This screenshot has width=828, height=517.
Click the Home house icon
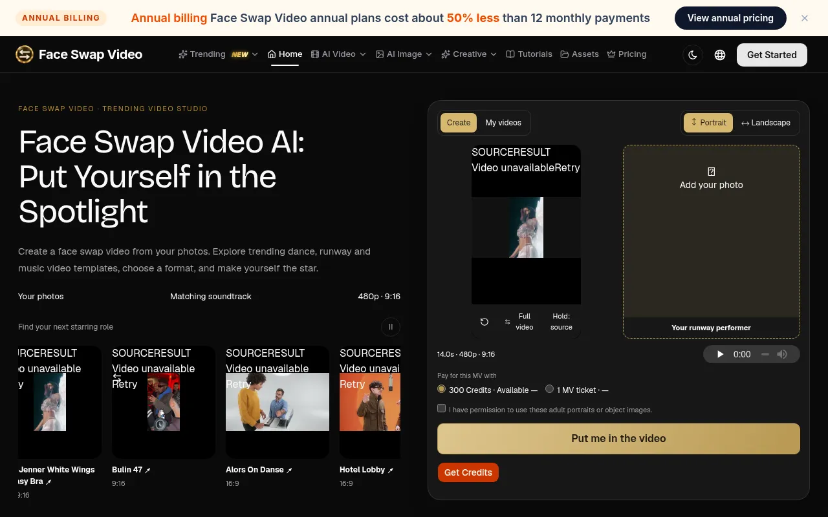272,54
